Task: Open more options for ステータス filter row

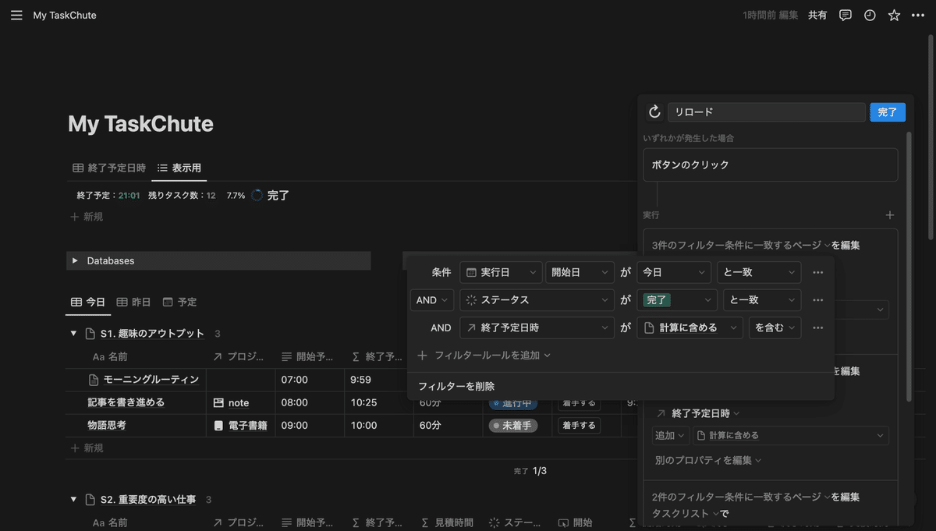Action: tap(817, 300)
